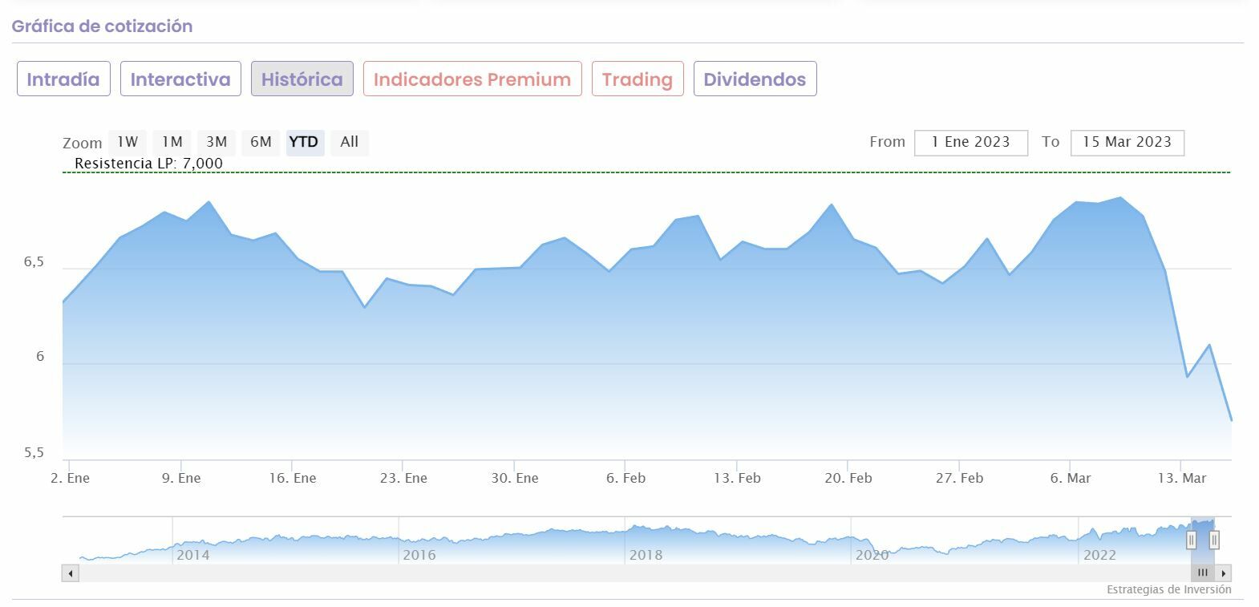Open the Intradía chart tab
The width and height of the screenshot is (1259, 607).
[x=63, y=79]
